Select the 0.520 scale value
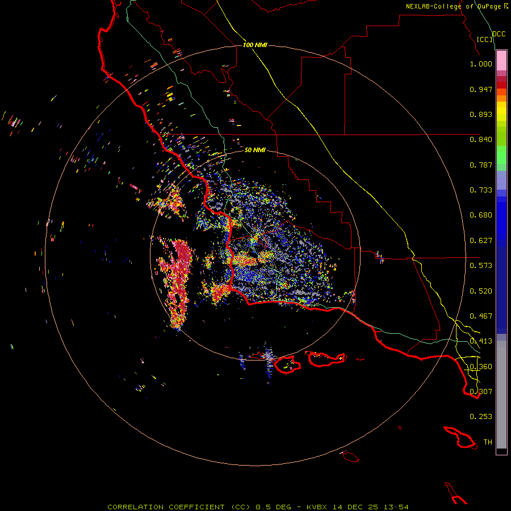The image size is (511, 511). click(481, 291)
